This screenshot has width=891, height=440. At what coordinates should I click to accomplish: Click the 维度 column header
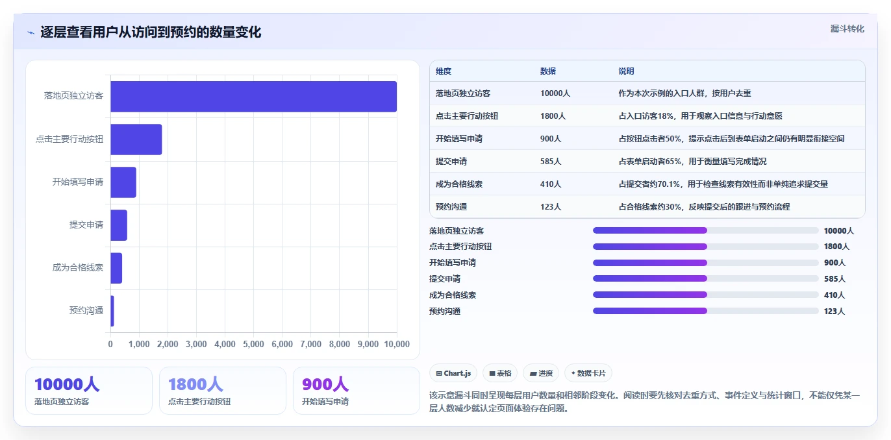point(444,71)
